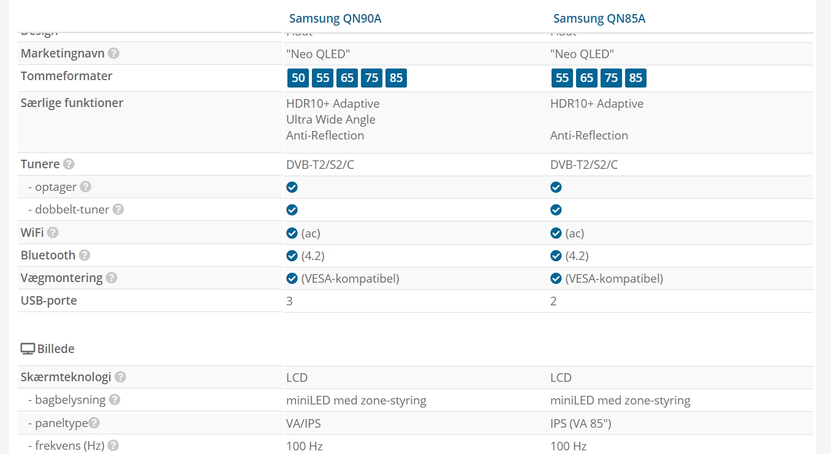This screenshot has width=831, height=454.
Task: Select 55 inch size for QN85A
Action: point(563,78)
